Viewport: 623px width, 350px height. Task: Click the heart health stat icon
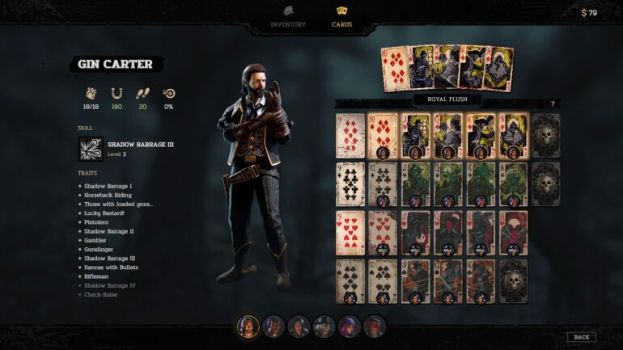coord(91,94)
